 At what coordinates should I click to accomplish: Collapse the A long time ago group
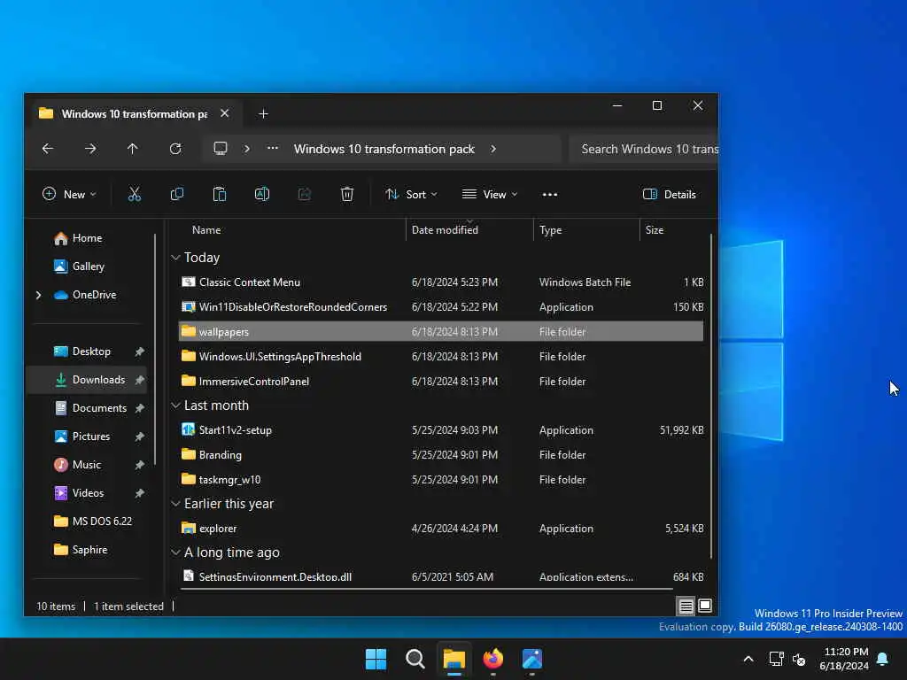(x=176, y=552)
